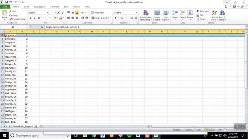Viewport: 248px width, 139px height.
Task: Switch to the Review tab
Action: pyautogui.click(x=77, y=7)
